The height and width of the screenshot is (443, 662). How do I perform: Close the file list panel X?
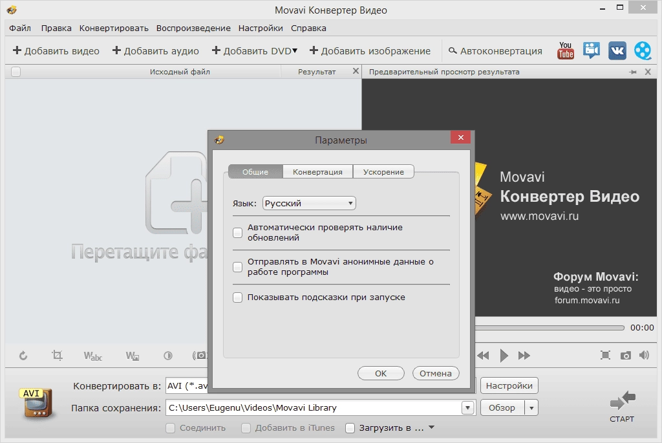[x=356, y=71]
